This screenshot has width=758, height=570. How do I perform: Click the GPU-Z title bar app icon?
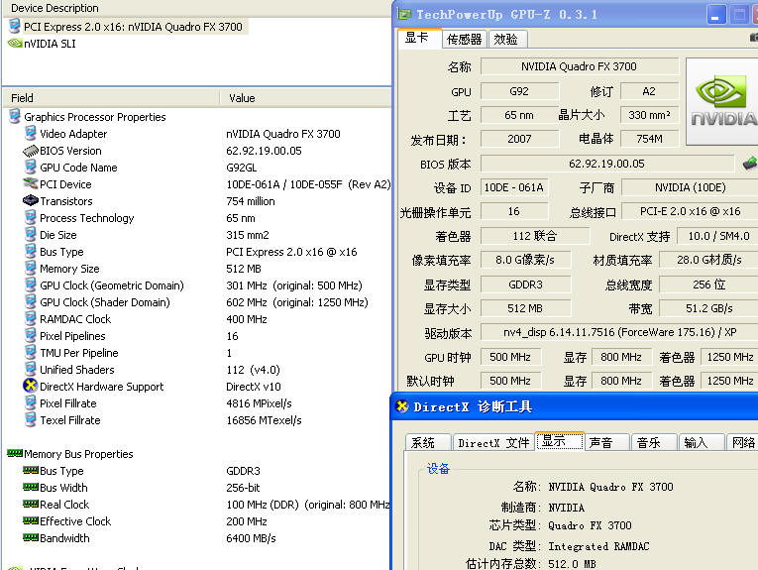tap(404, 14)
